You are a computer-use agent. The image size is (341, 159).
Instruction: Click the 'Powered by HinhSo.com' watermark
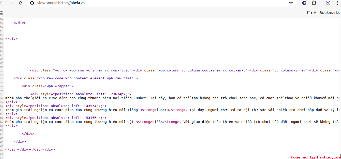pyautogui.click(x=315, y=157)
